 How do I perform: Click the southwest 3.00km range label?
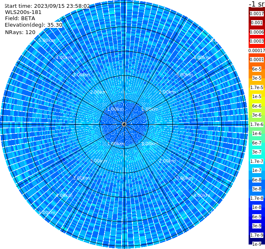click(x=81, y=178)
